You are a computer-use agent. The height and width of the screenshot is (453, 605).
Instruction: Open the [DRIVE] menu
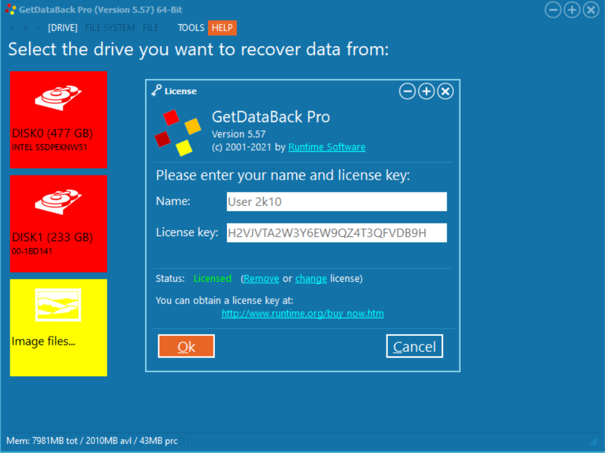coord(63,28)
